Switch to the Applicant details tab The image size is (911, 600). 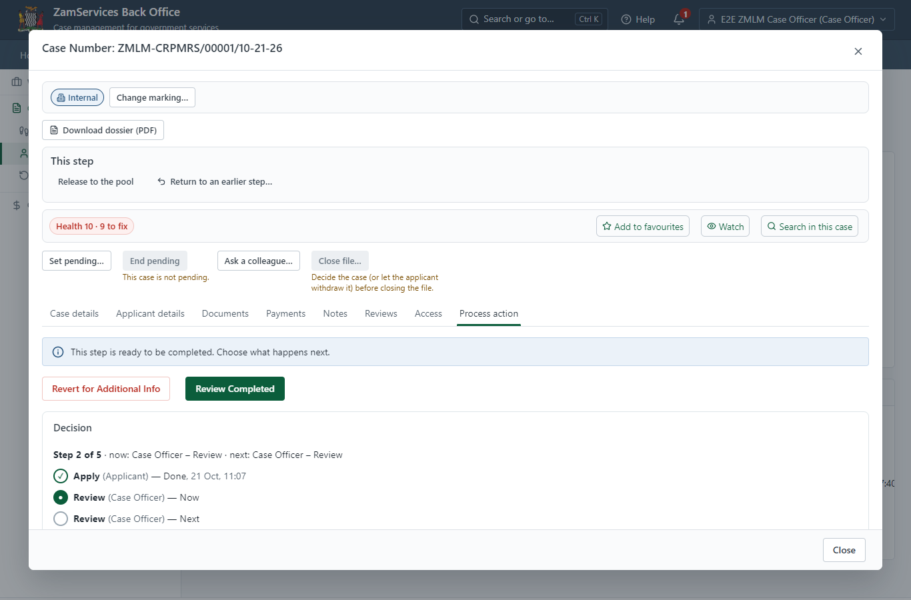(x=150, y=313)
